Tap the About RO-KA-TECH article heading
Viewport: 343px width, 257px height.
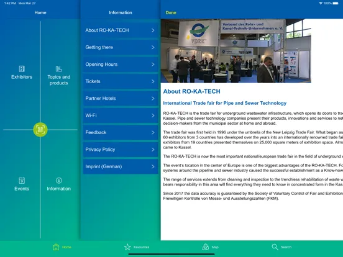tap(191, 91)
